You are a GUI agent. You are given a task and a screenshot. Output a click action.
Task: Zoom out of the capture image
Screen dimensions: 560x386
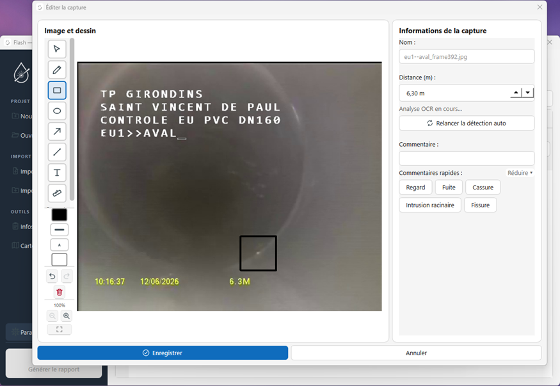pyautogui.click(x=52, y=316)
